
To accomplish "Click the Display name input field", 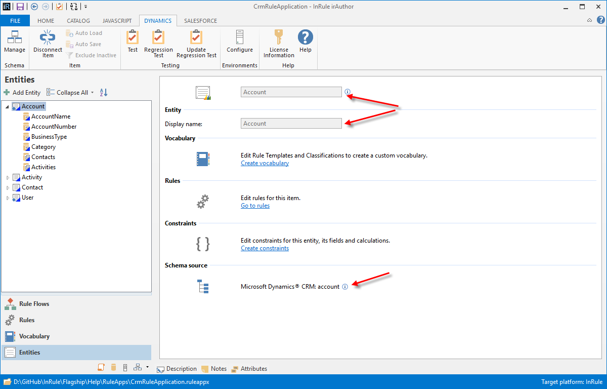I will [x=291, y=124].
